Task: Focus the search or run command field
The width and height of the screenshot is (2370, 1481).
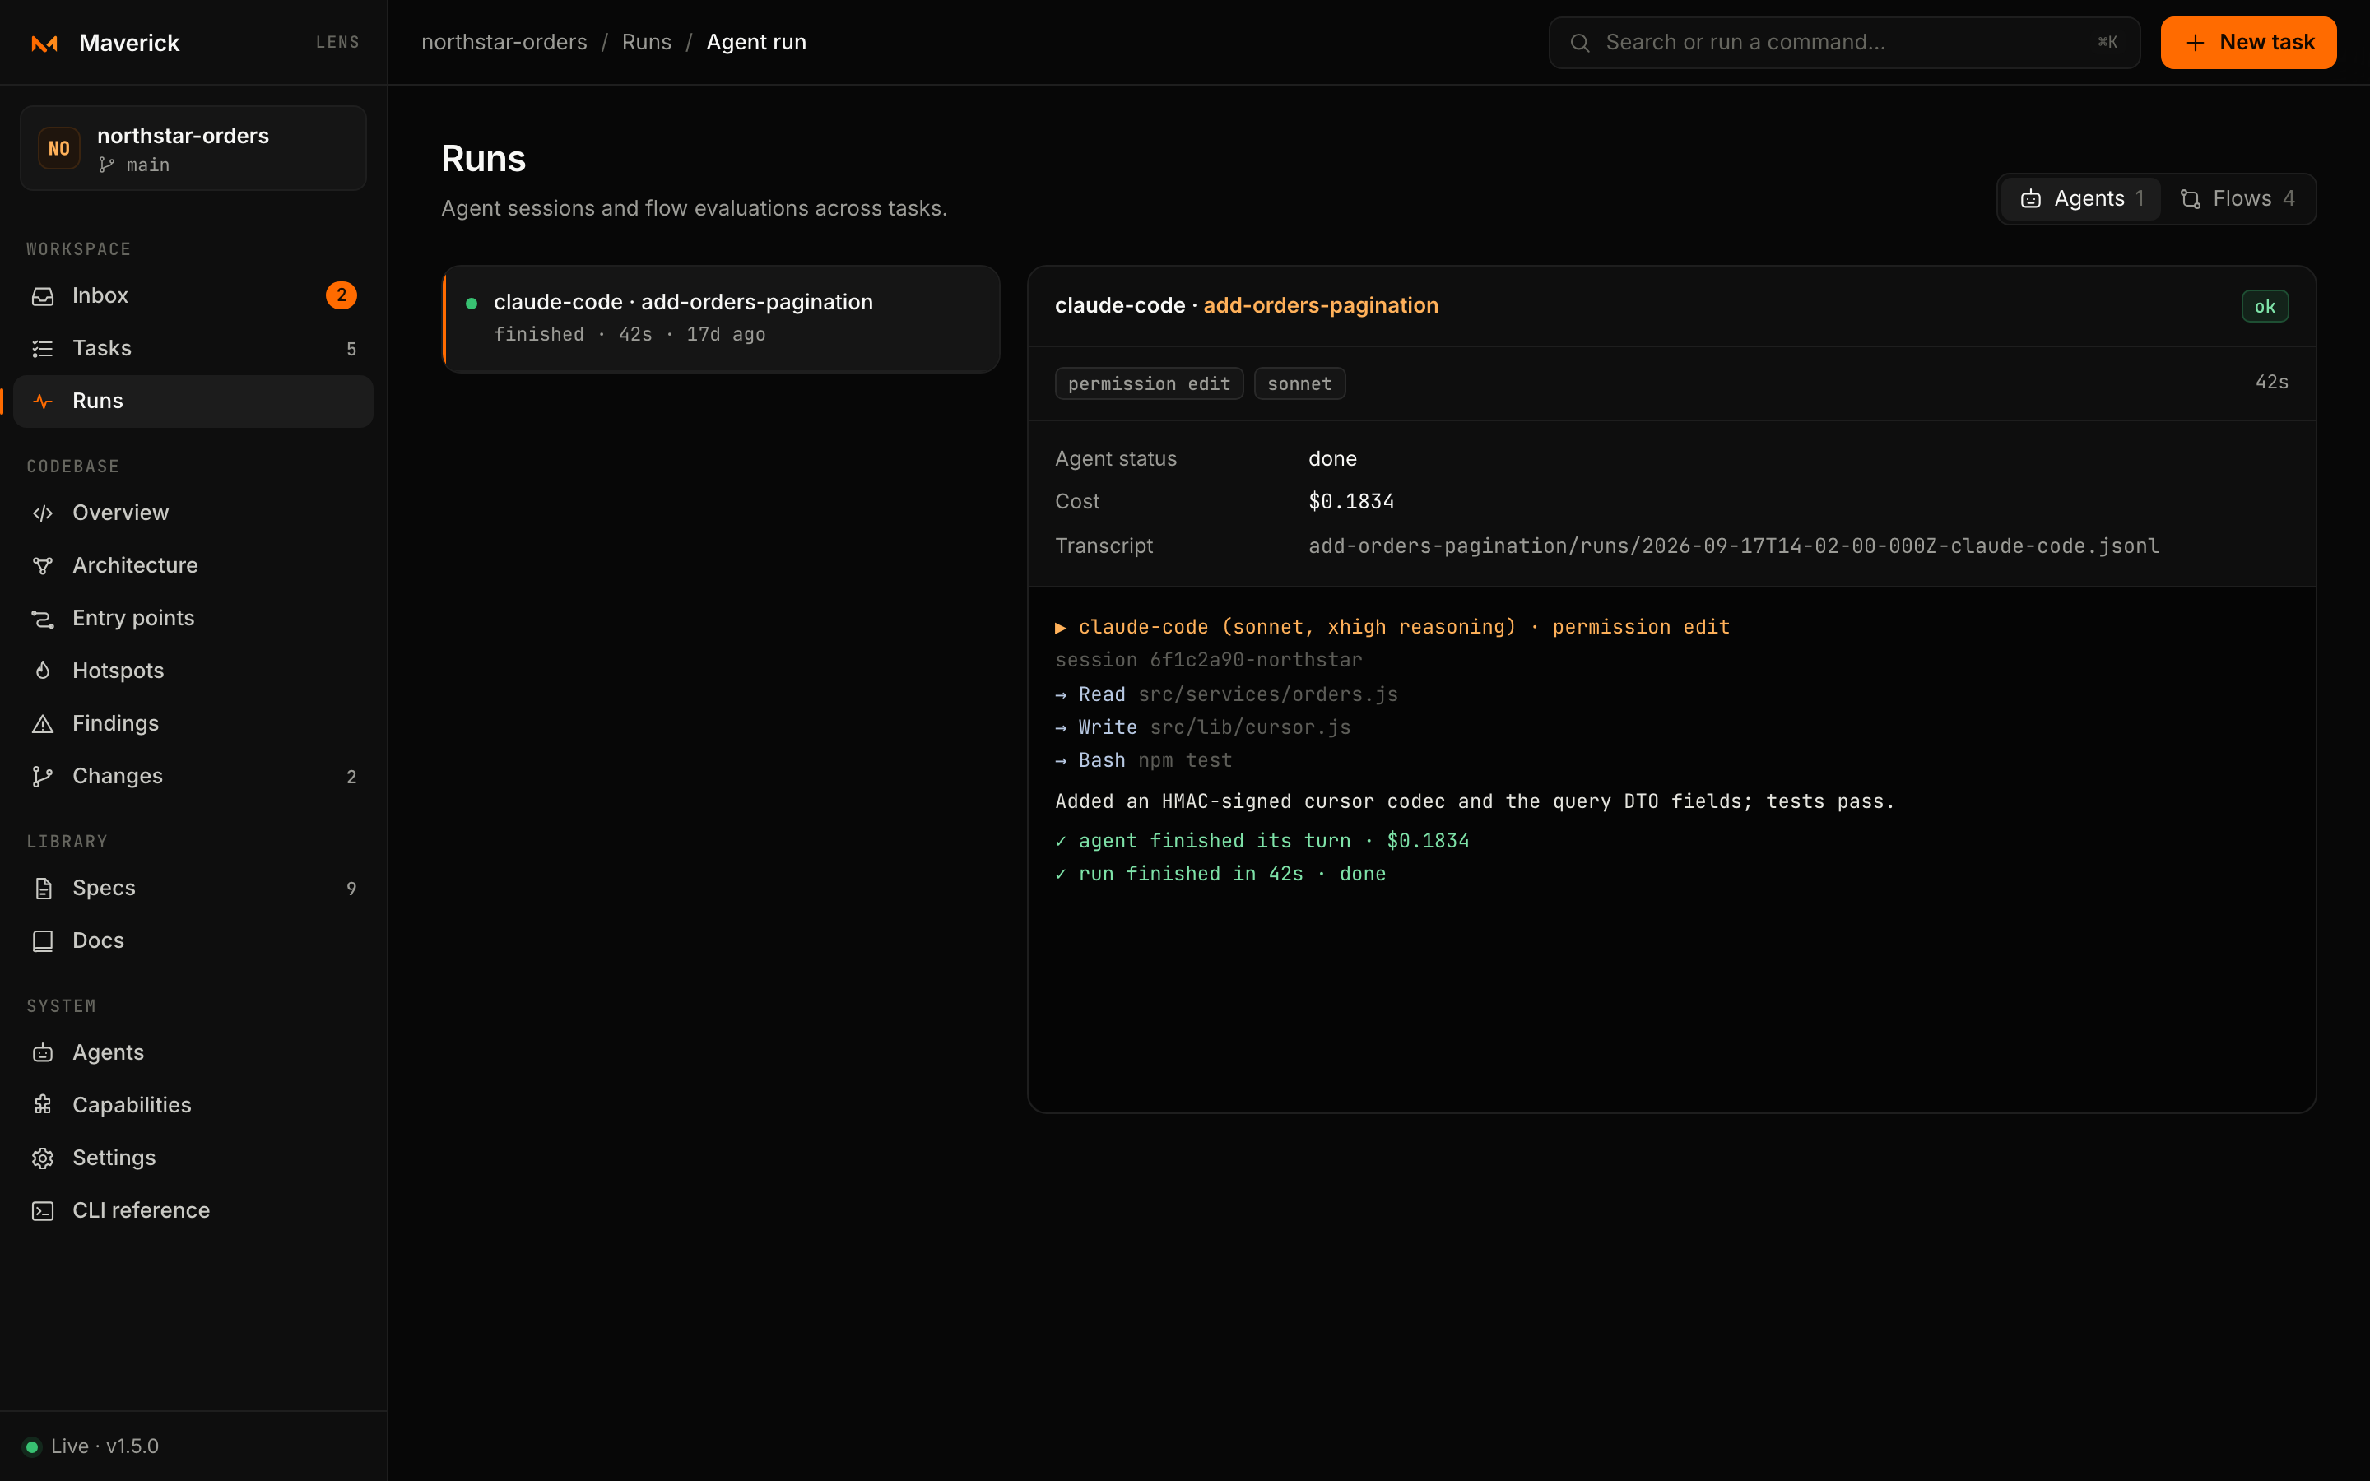Action: coord(1844,43)
